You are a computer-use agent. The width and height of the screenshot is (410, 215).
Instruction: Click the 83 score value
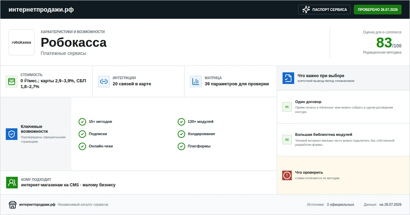[x=384, y=43]
